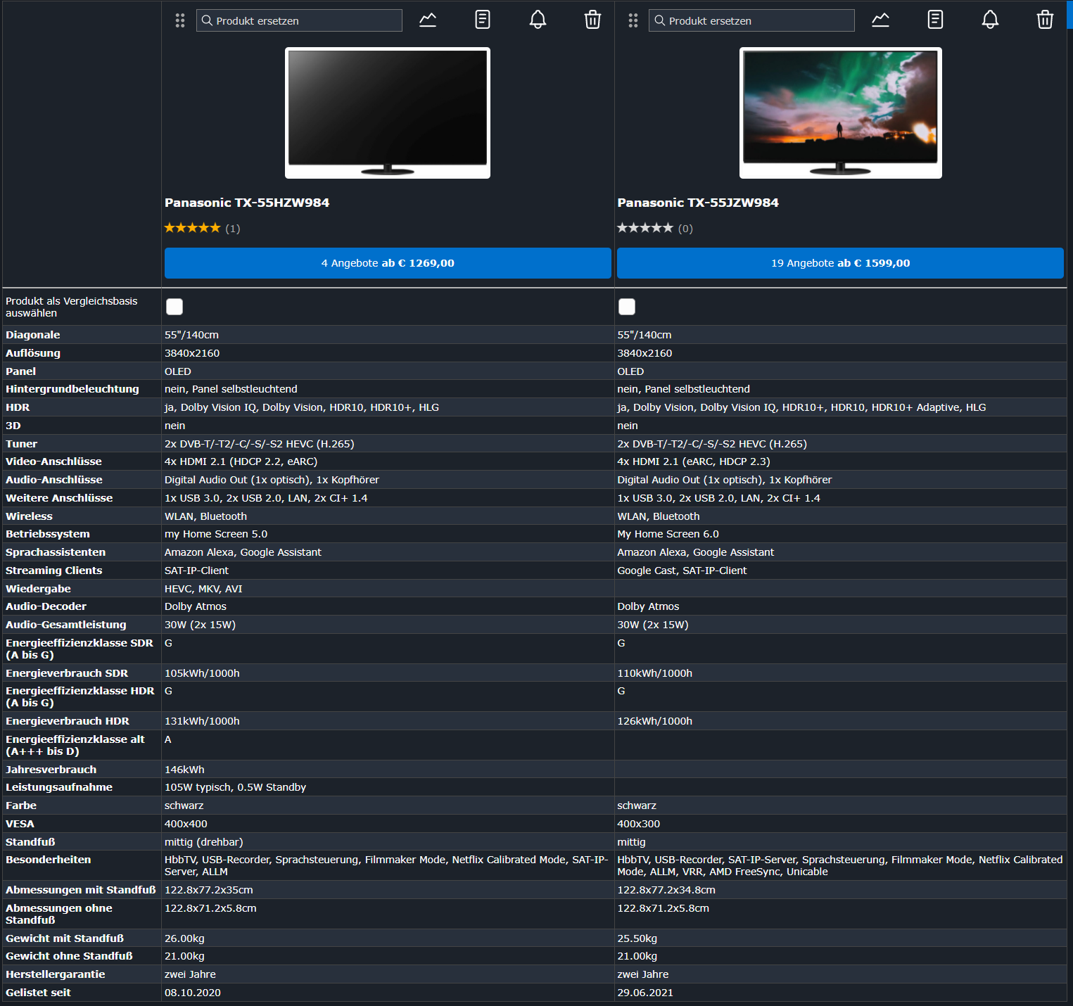Click the Streaming Clients row label

pos(54,571)
